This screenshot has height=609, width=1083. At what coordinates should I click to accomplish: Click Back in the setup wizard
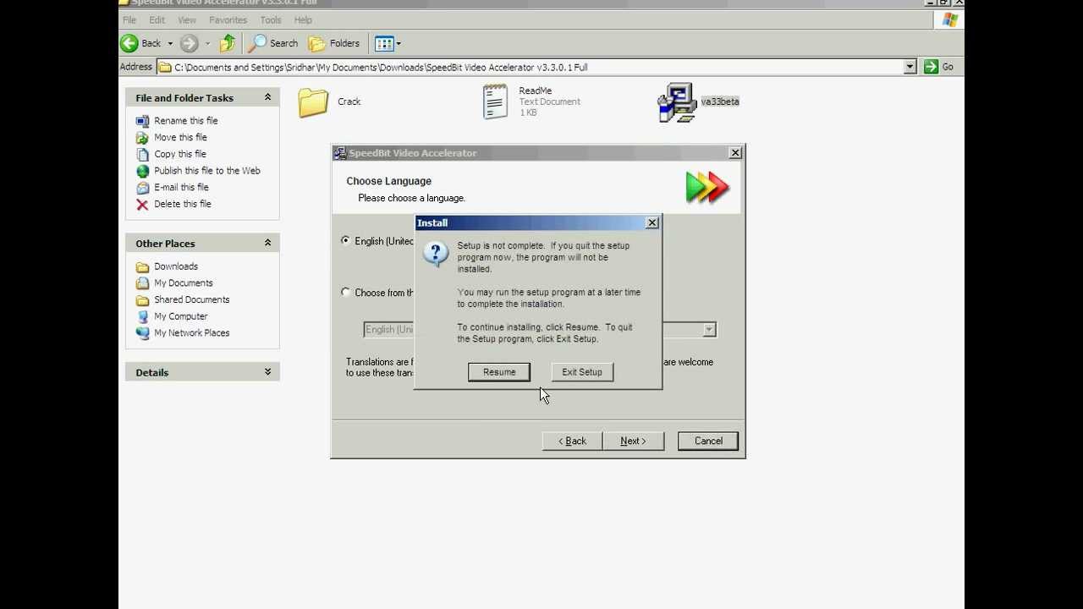pos(572,441)
